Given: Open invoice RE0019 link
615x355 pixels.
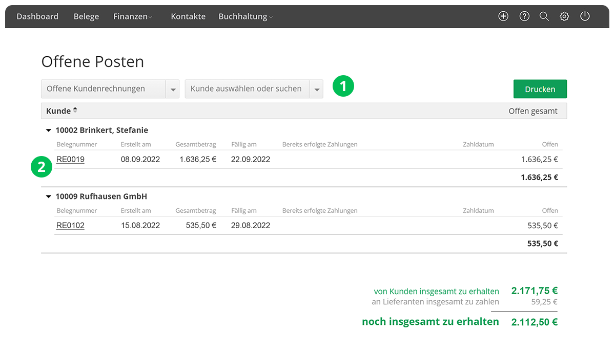Looking at the screenshot, I should [x=70, y=160].
